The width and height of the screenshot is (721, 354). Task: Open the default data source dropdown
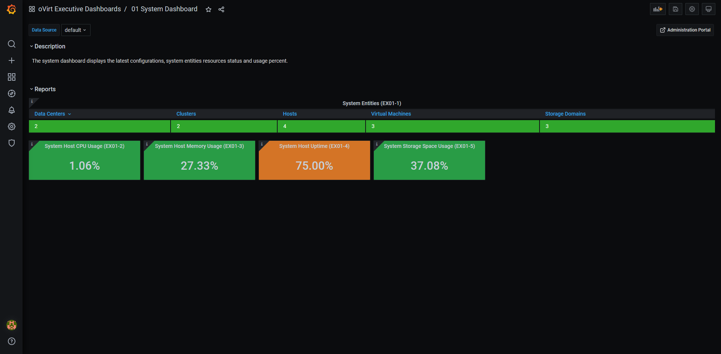tap(76, 30)
